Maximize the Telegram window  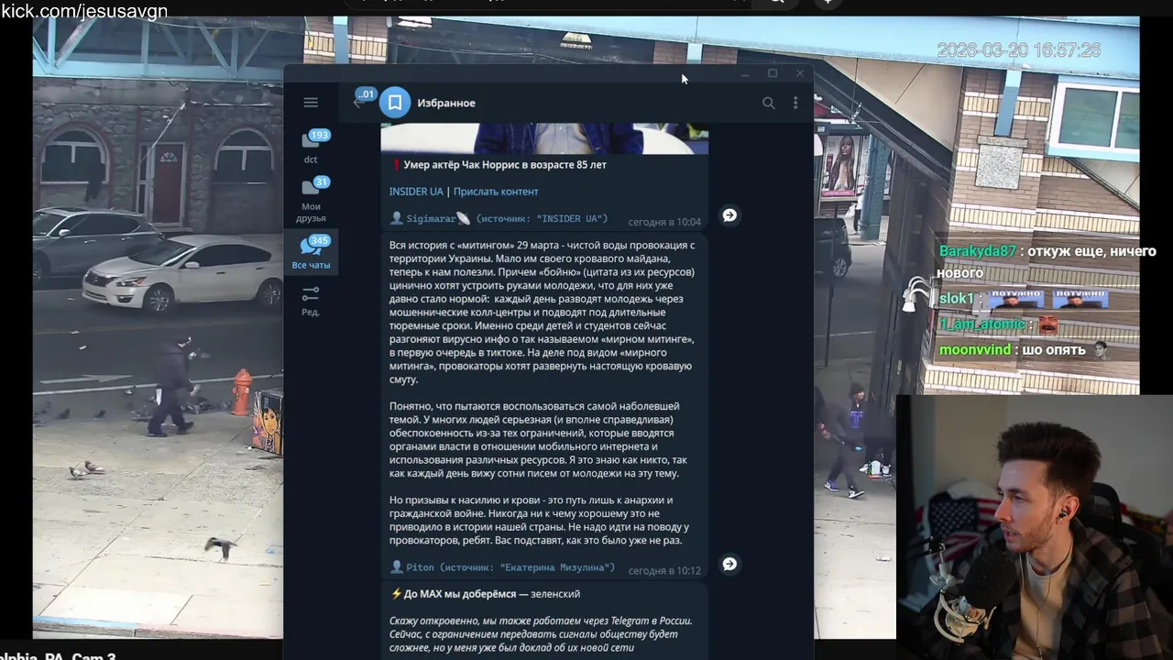(773, 73)
